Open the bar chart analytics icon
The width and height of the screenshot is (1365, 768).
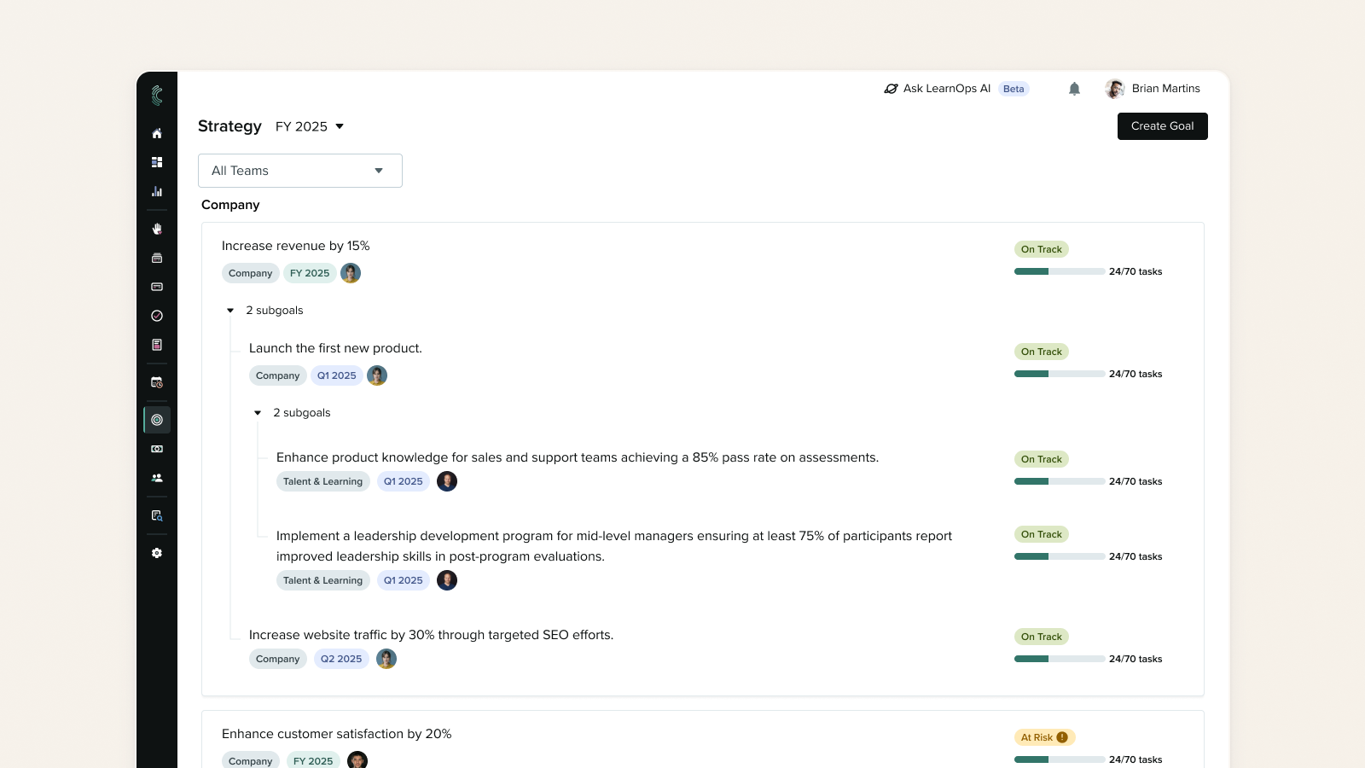pyautogui.click(x=157, y=191)
